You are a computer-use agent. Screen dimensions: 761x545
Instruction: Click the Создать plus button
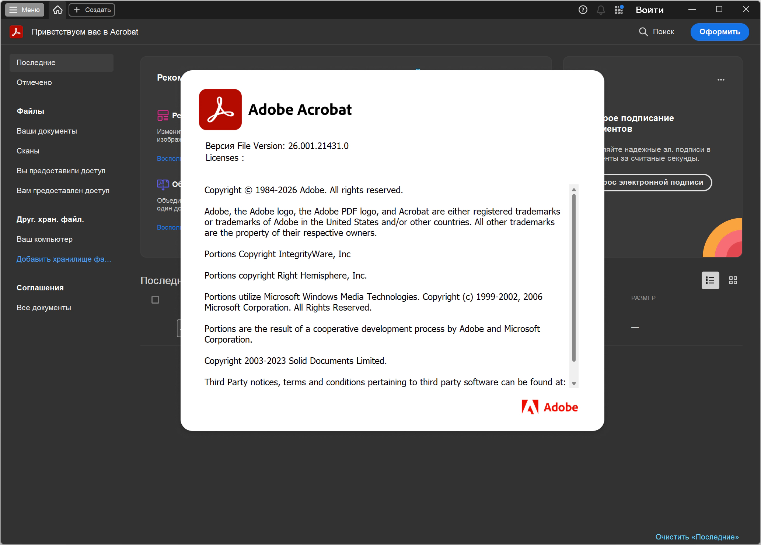coord(92,10)
